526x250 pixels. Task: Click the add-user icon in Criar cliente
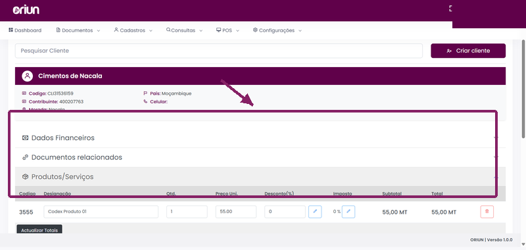[x=449, y=51]
